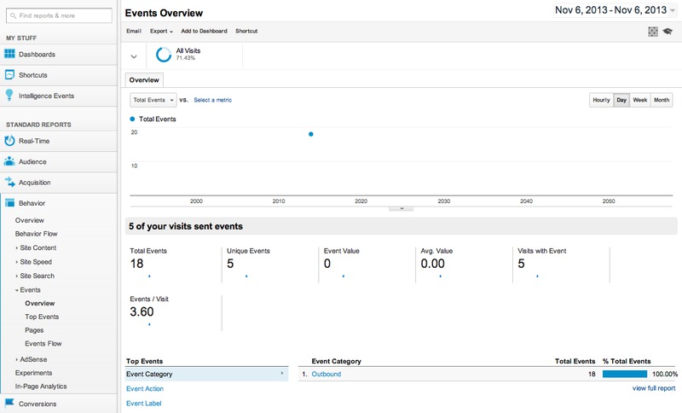Click the Select a metric link
The width and height of the screenshot is (682, 413).
[x=212, y=100]
